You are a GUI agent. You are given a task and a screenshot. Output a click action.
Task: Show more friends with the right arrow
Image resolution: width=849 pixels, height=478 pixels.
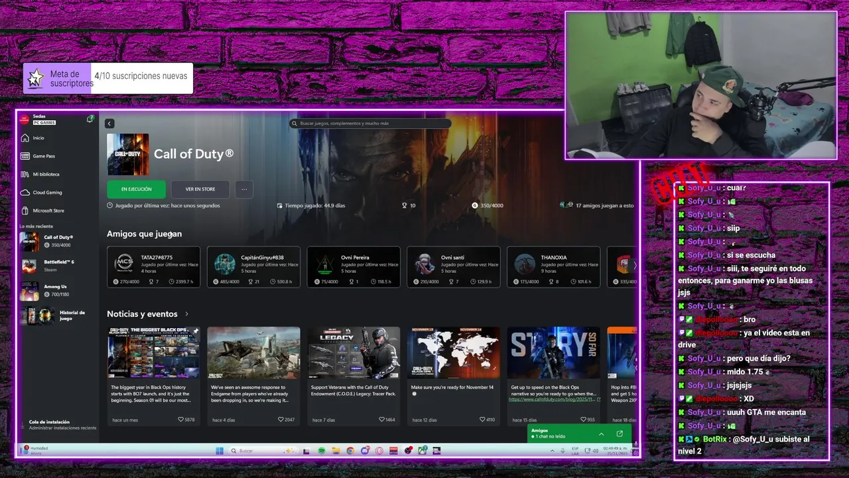click(634, 266)
